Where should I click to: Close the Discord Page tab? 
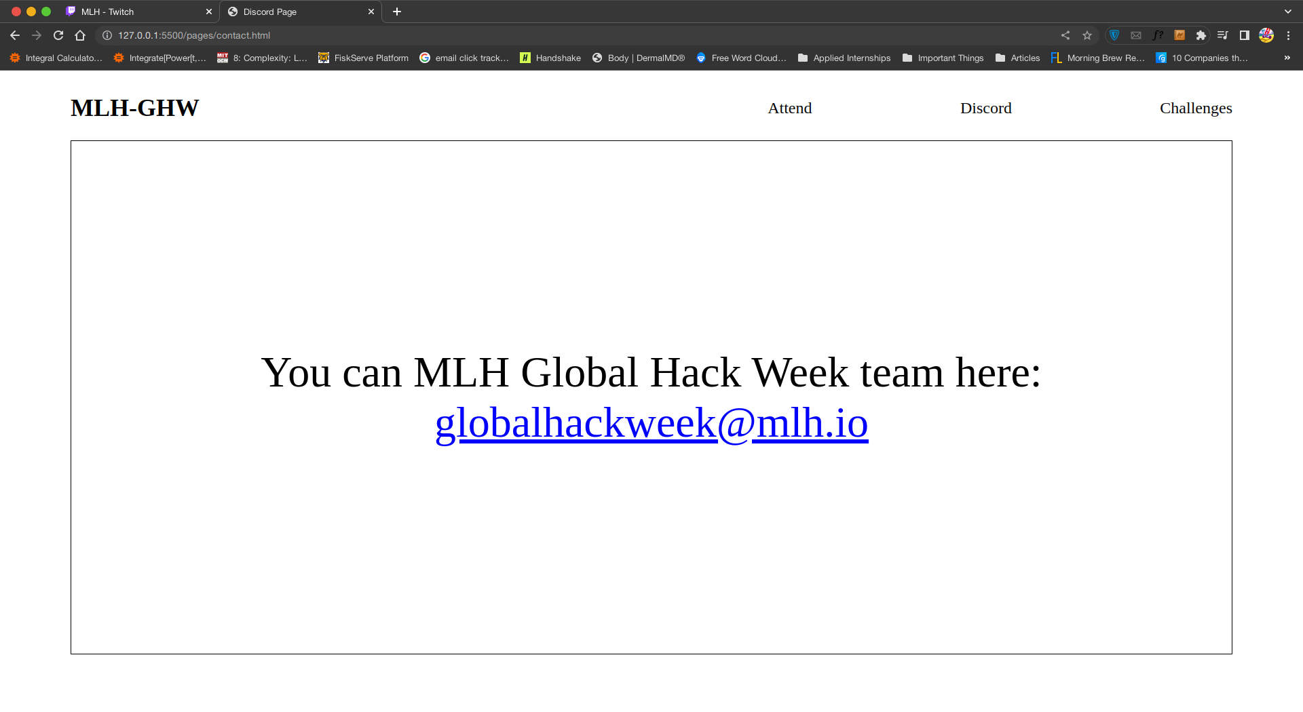click(x=371, y=12)
